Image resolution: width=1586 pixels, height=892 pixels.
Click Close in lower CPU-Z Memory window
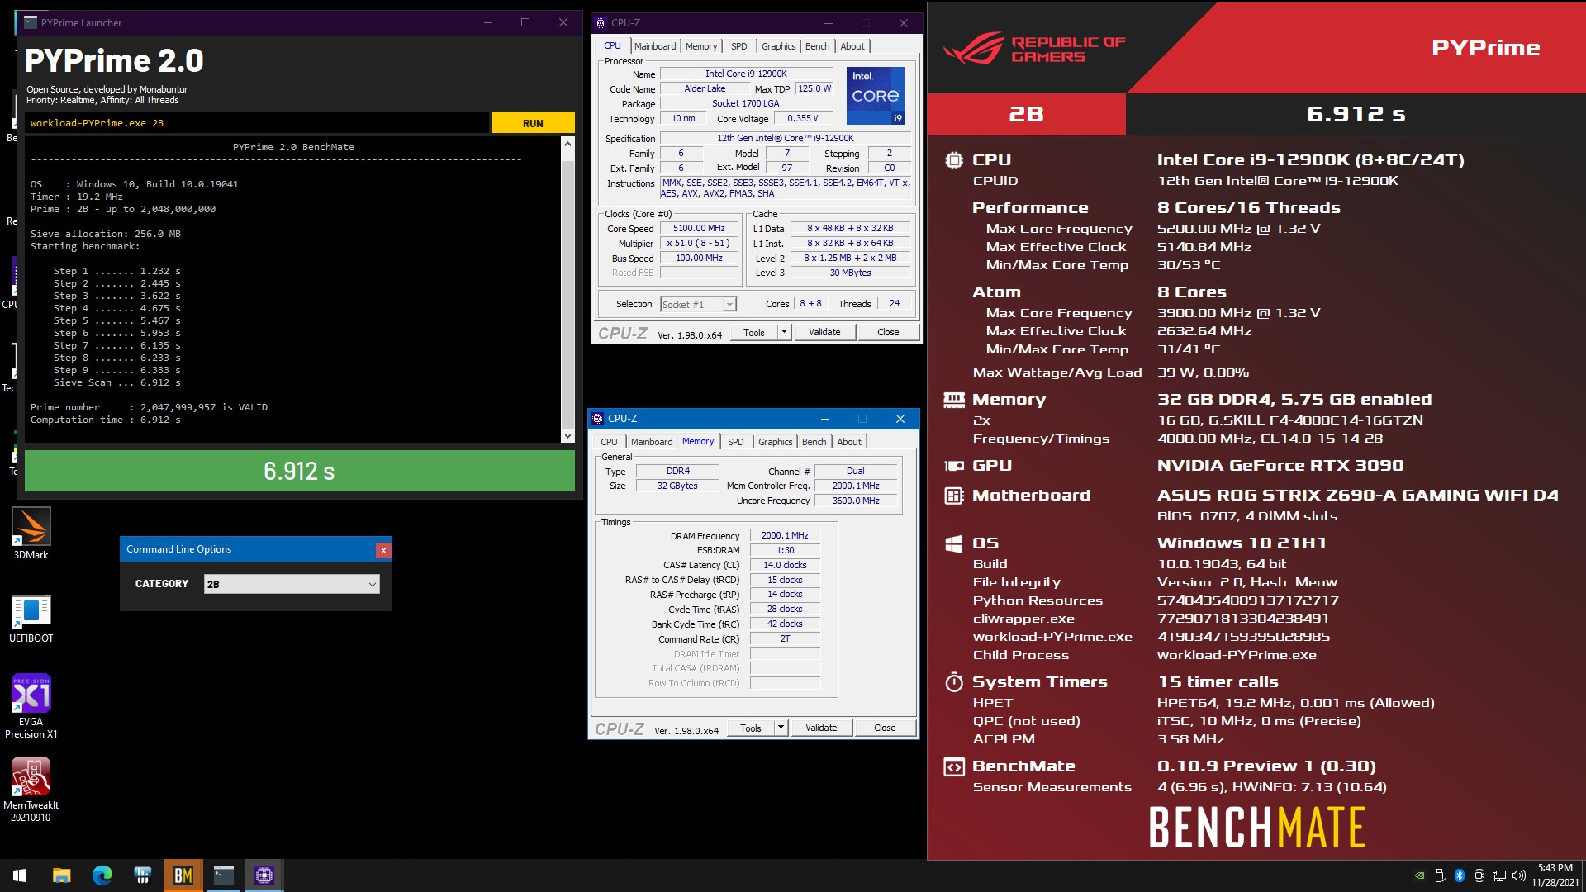(x=885, y=728)
